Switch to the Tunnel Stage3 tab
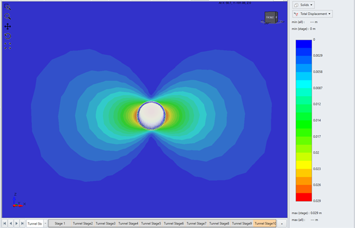 [x=105, y=223]
